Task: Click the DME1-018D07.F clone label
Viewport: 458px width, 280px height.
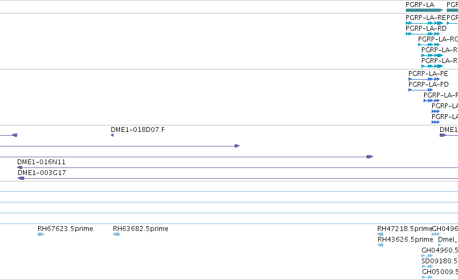Action: [x=138, y=130]
